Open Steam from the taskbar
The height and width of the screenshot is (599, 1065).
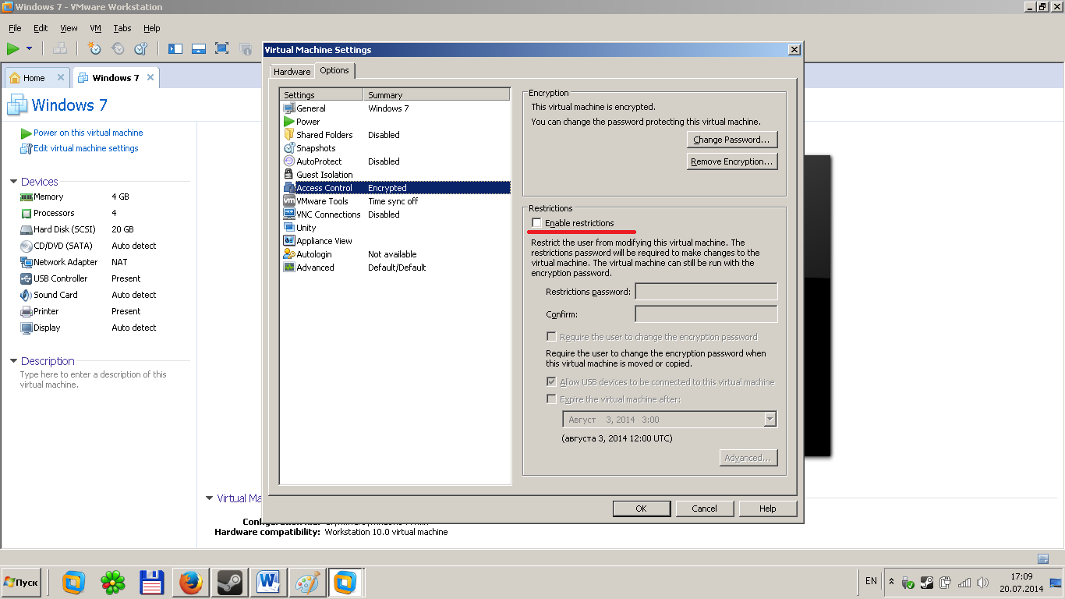[x=229, y=582]
